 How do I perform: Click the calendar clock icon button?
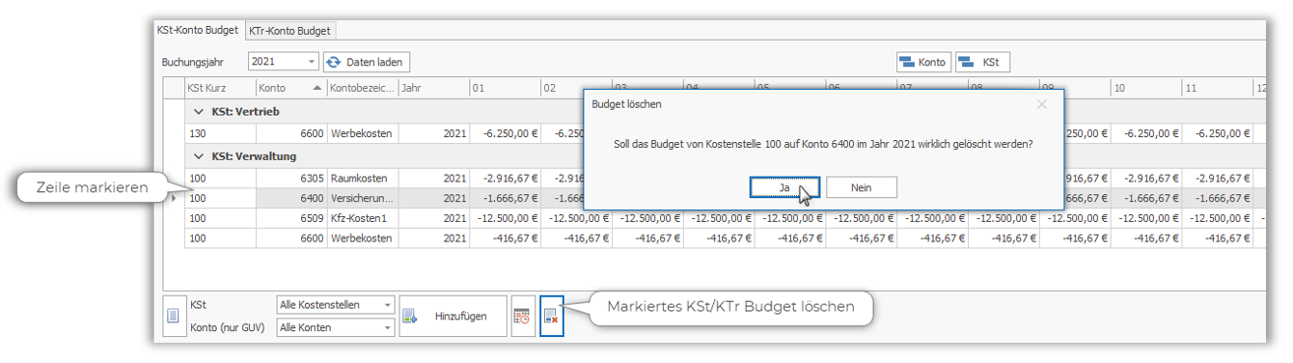point(522,316)
